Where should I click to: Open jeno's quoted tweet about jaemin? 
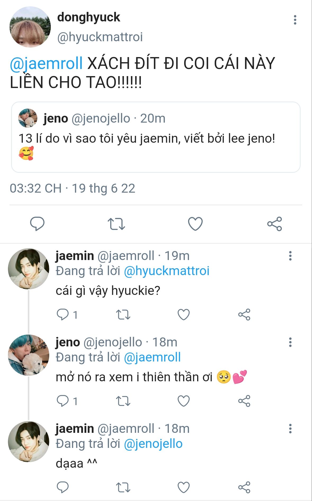156,137
